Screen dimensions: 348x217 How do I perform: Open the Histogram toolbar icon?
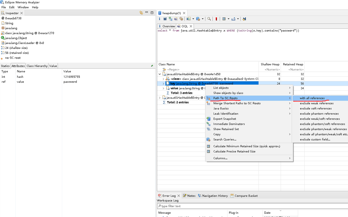165,19
